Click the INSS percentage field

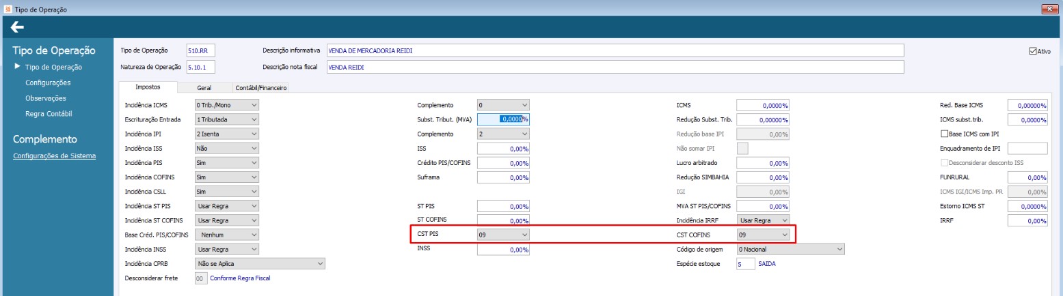click(503, 250)
